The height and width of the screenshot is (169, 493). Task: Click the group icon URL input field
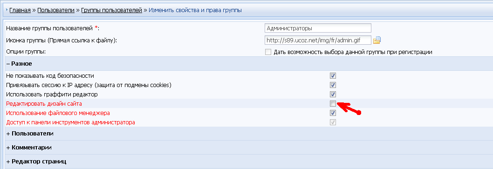[x=318, y=40]
